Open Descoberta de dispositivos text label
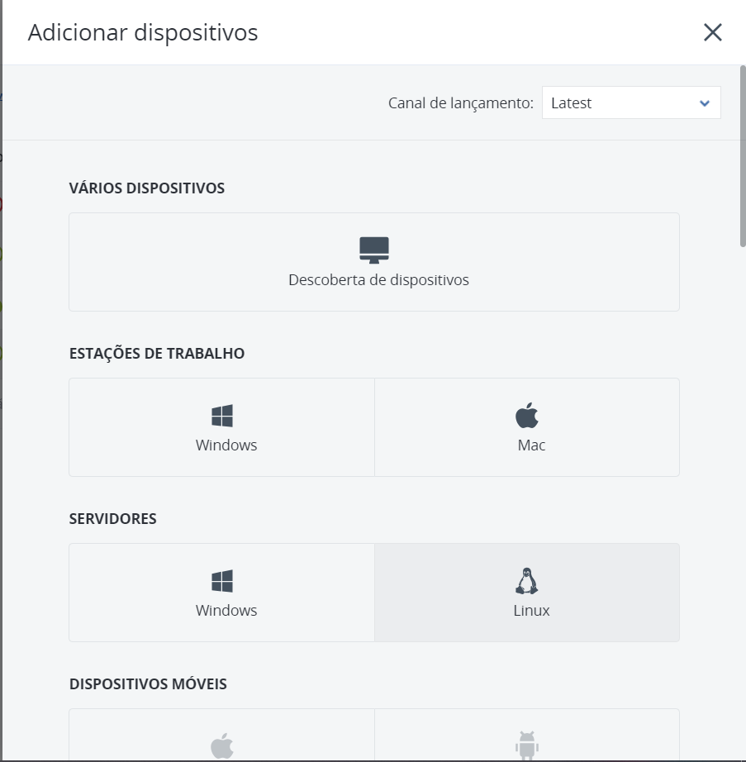 (378, 280)
